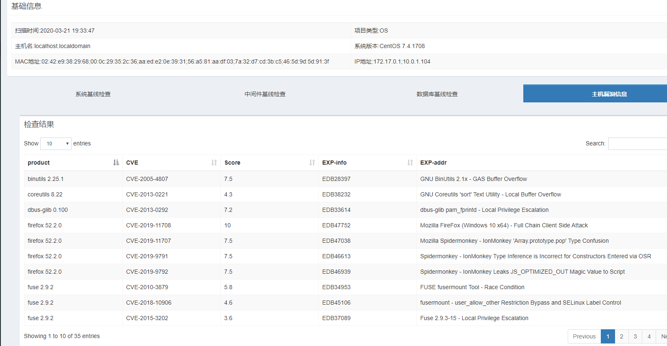
Task: Select cell CVE-2010-3879
Action: 147,287
